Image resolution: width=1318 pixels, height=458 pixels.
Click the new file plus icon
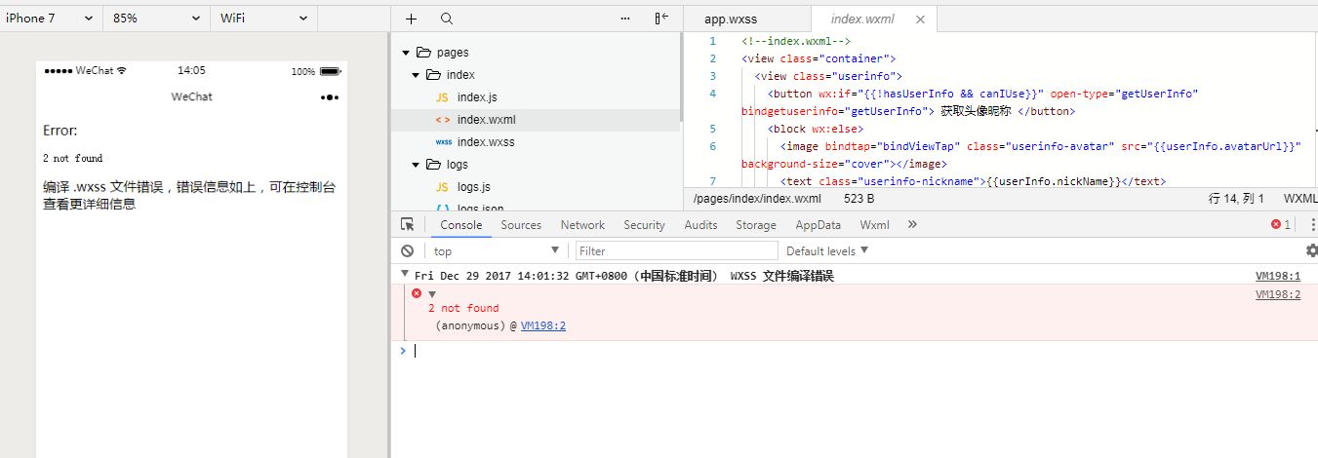[411, 19]
